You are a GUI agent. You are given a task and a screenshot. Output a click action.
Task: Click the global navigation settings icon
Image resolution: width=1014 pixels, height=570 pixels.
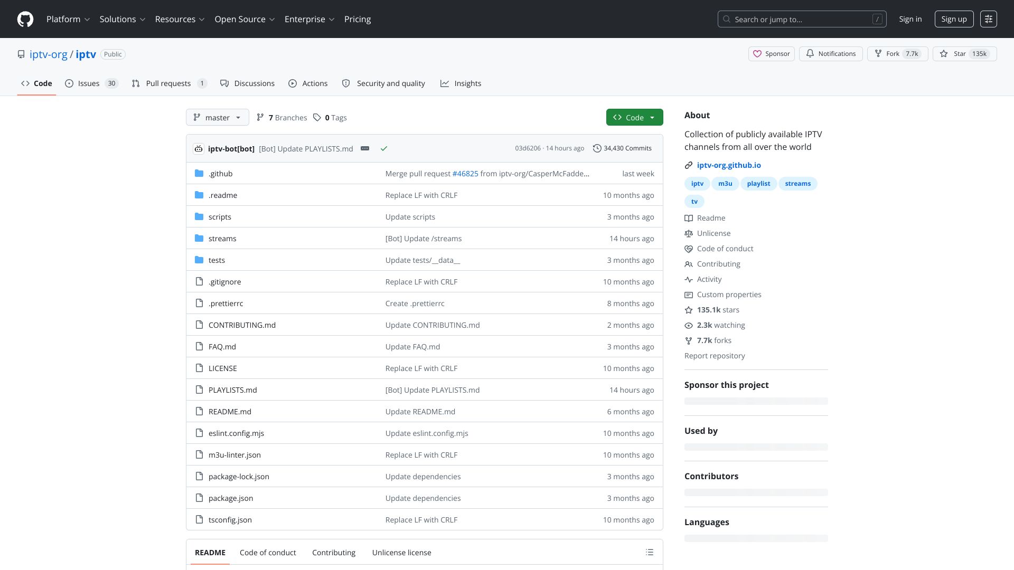pyautogui.click(x=989, y=19)
